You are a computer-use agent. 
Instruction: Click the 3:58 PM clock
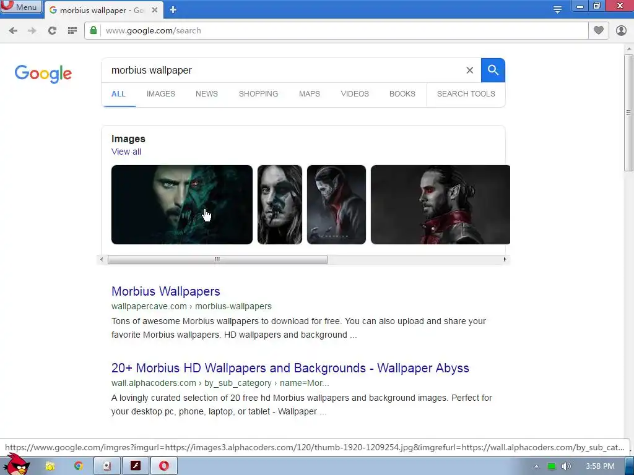tap(600, 466)
